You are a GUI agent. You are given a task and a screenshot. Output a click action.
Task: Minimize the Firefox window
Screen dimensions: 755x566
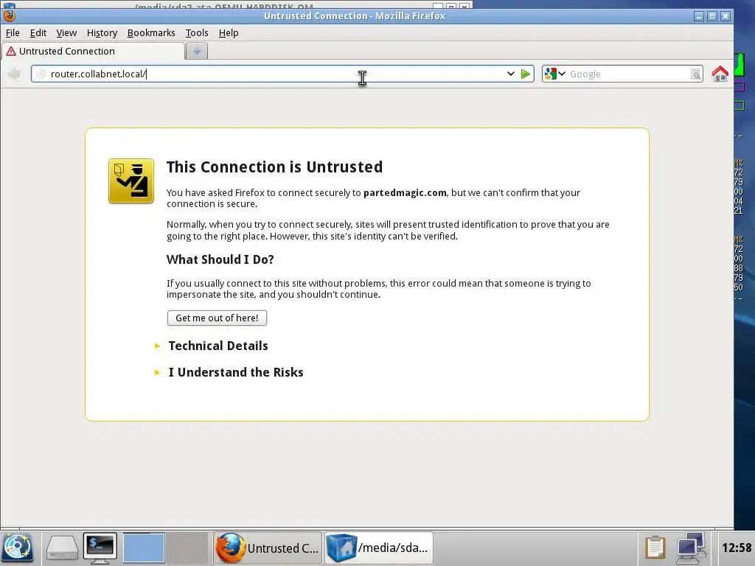coord(699,16)
